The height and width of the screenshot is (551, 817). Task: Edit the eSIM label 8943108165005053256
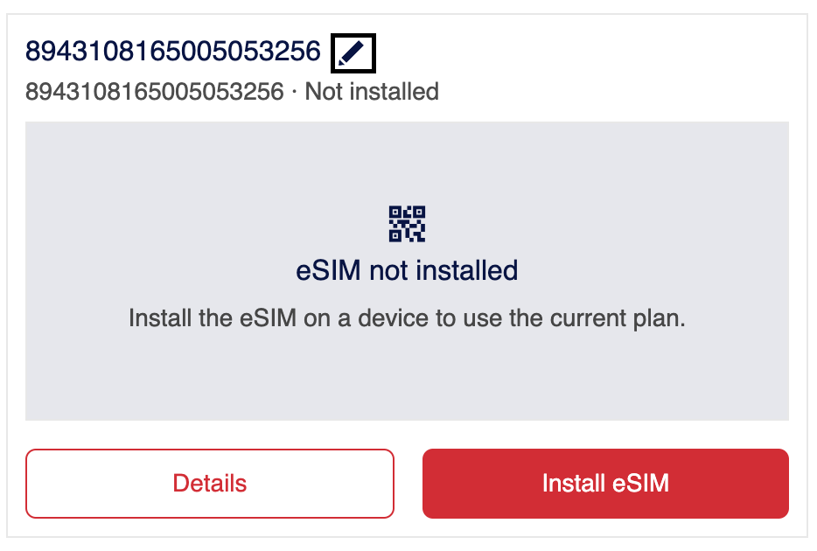[x=353, y=53]
